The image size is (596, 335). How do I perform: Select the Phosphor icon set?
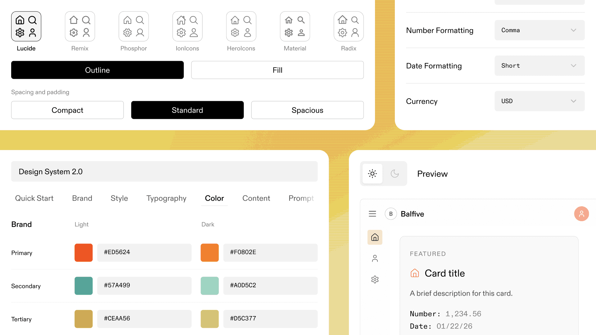[x=133, y=26]
